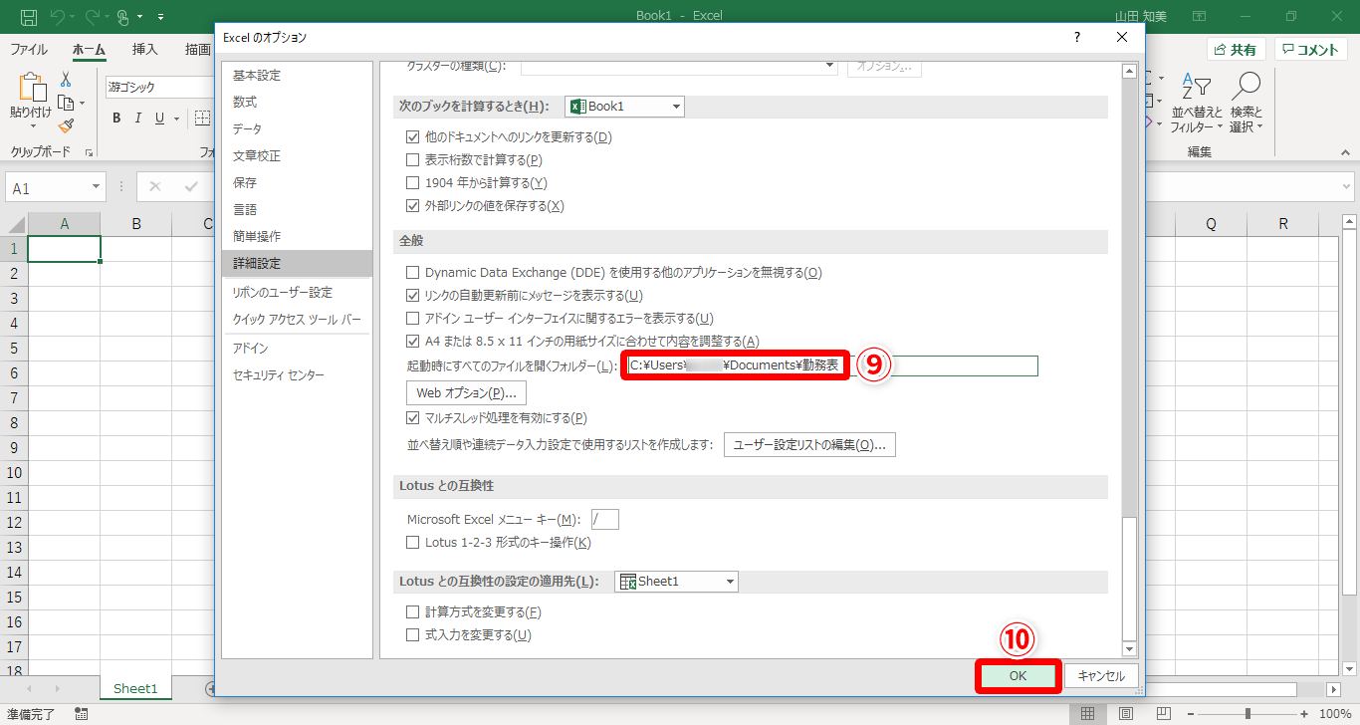Enable 表示桁数で計算する checkbox
This screenshot has width=1360, height=725.
click(413, 159)
